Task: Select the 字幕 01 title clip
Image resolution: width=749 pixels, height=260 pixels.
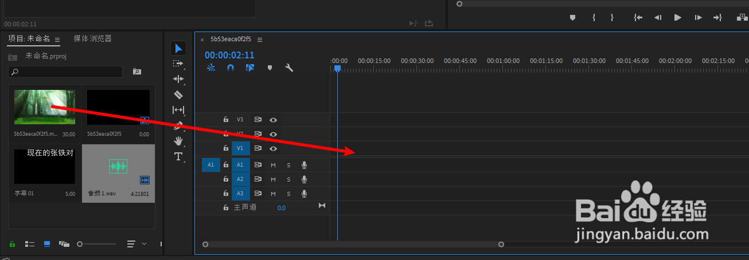Action: (x=45, y=167)
